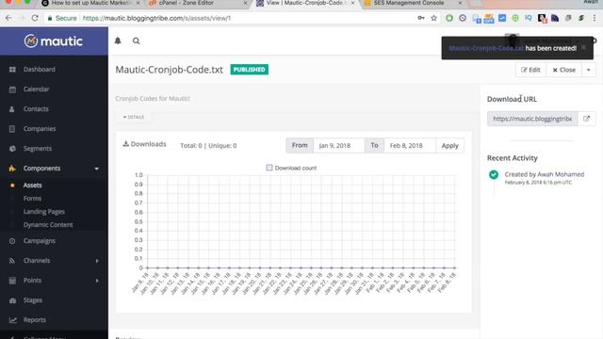Close the cPanel Zone Editor tab

tap(245, 3)
